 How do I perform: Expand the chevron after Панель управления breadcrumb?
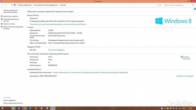point(33,5)
